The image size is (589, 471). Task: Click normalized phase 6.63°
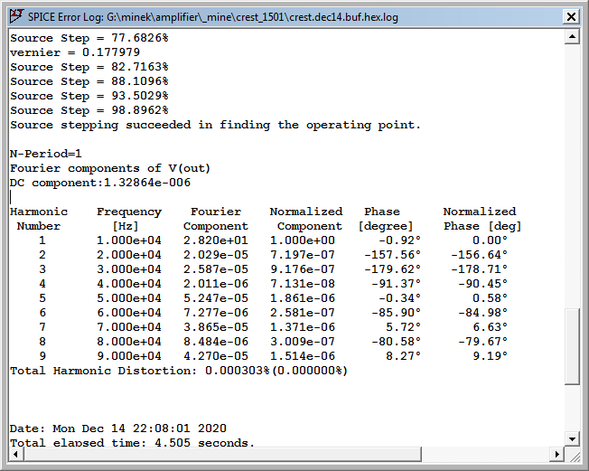pos(491,327)
